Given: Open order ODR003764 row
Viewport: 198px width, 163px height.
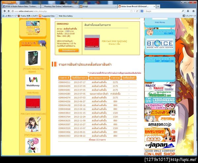Looking at the screenshot, I should click(97, 117).
